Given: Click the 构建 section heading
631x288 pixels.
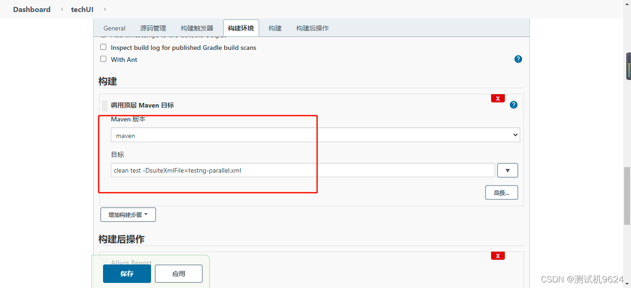Looking at the screenshot, I should [x=108, y=81].
